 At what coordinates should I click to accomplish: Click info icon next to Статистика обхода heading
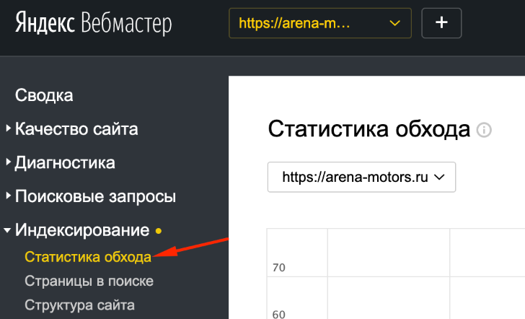(484, 130)
